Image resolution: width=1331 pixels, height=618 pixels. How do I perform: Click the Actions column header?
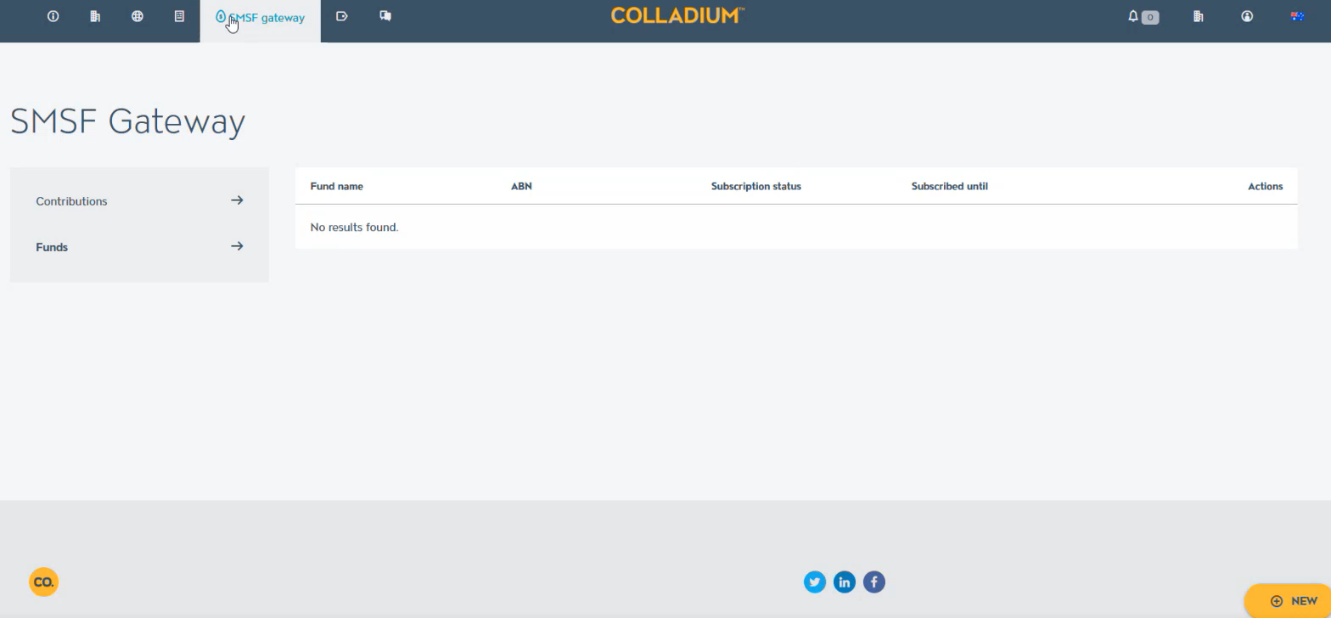click(x=1265, y=187)
